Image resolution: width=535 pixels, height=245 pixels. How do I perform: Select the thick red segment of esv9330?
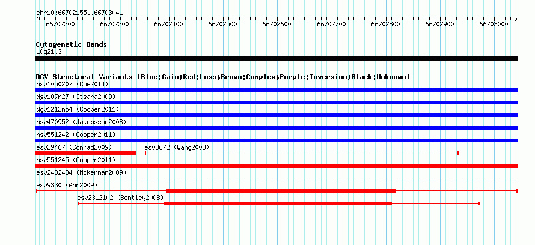pyautogui.click(x=281, y=191)
